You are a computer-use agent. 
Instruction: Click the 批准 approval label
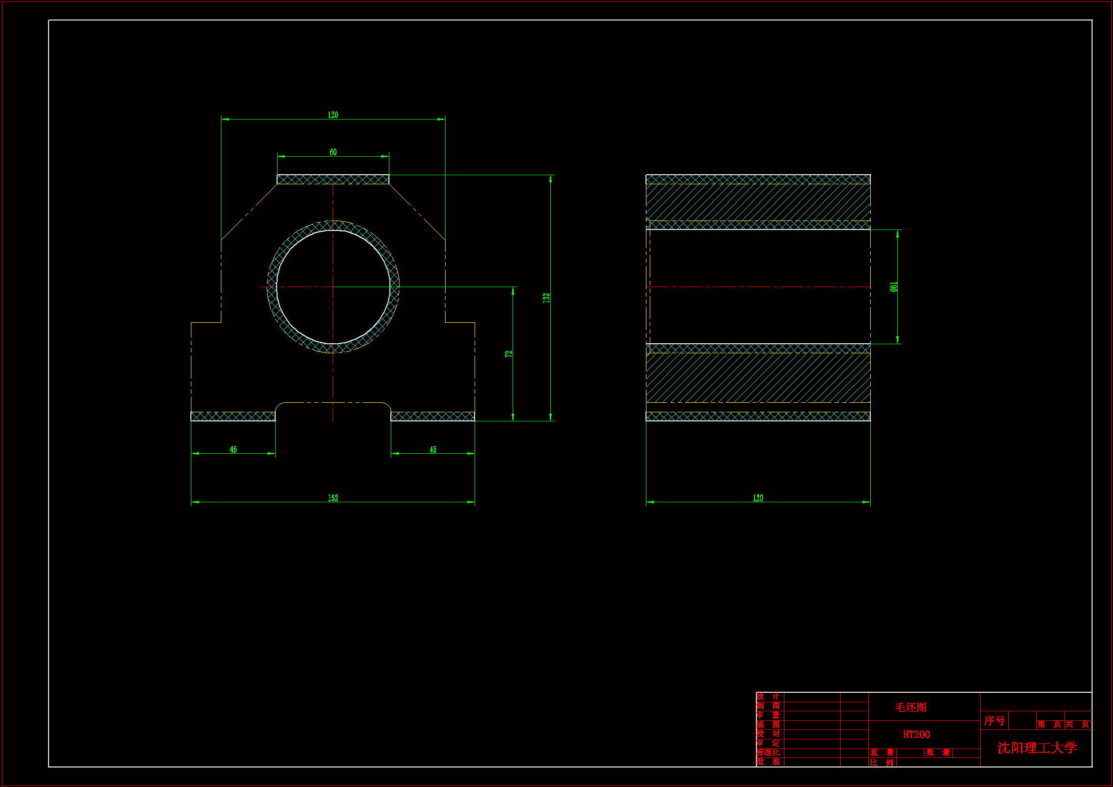[768, 762]
